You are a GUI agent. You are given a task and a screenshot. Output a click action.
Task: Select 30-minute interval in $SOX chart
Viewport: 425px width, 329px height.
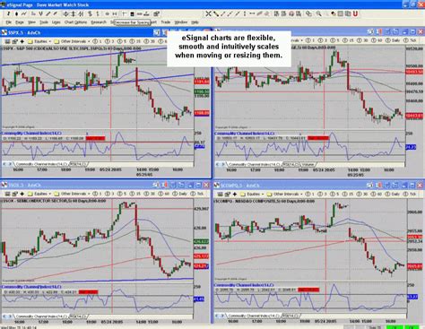149,194
